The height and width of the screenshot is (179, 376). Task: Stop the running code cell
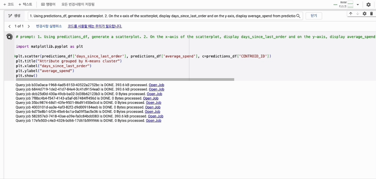[x=9, y=37]
